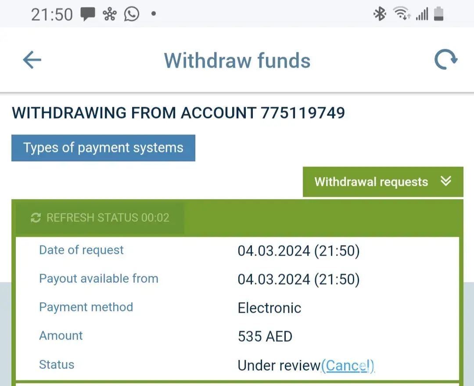Screen dimensions: 474x386
Task: Tap the 535 AED amount value
Action: pos(265,337)
